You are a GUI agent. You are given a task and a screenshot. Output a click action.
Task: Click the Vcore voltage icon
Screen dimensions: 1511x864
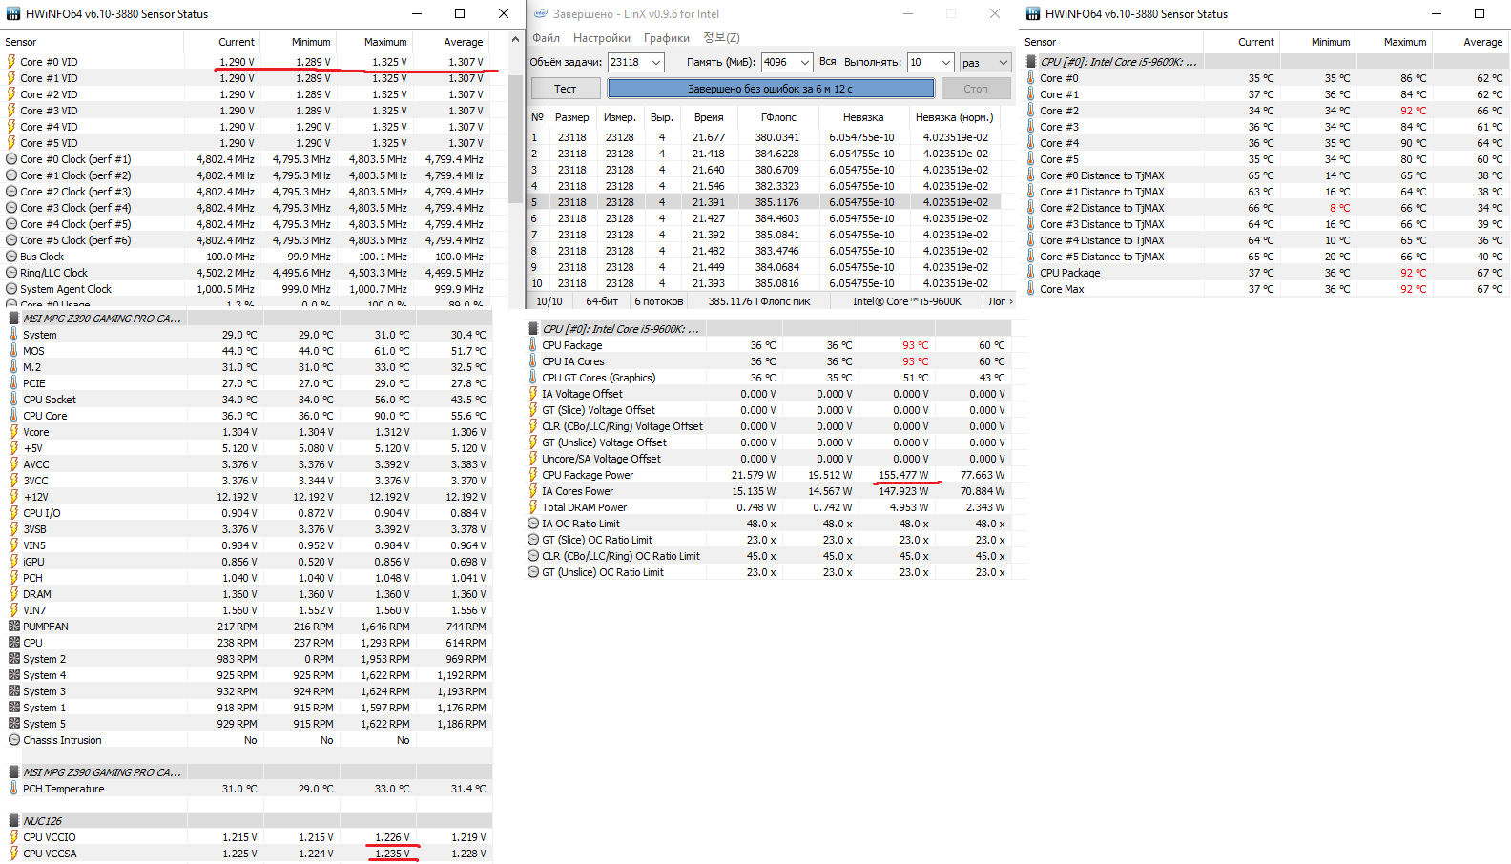click(x=13, y=432)
